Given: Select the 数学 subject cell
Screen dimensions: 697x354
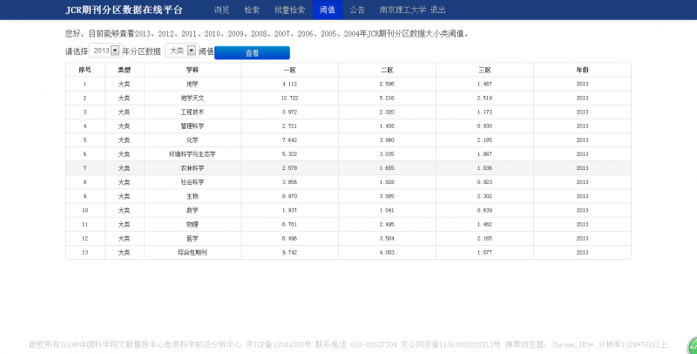Looking at the screenshot, I should [192, 210].
